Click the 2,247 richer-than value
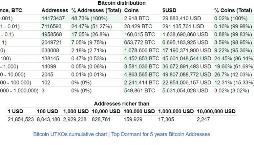This screenshot has height=145, width=254. (204, 119)
